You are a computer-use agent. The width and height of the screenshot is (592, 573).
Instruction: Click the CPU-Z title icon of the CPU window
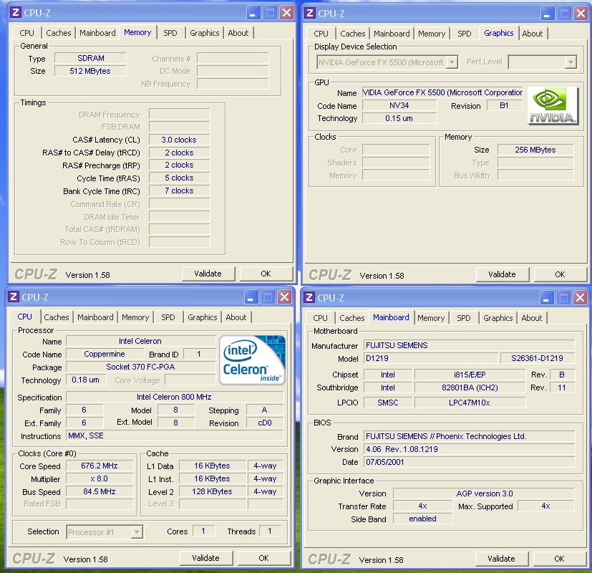click(14, 297)
